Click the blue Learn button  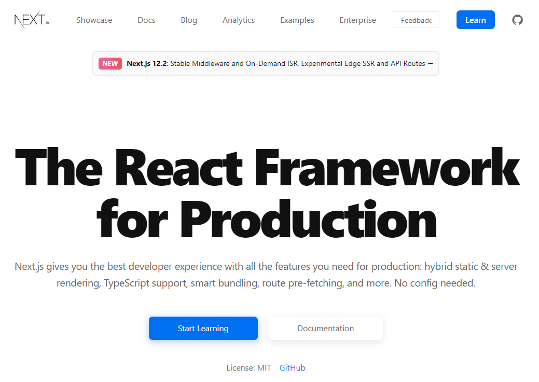(x=475, y=20)
